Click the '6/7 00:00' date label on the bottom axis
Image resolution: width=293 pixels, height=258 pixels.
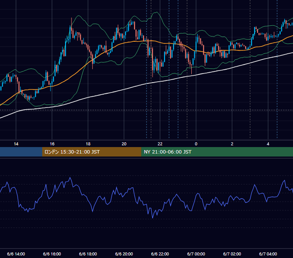point(196,254)
